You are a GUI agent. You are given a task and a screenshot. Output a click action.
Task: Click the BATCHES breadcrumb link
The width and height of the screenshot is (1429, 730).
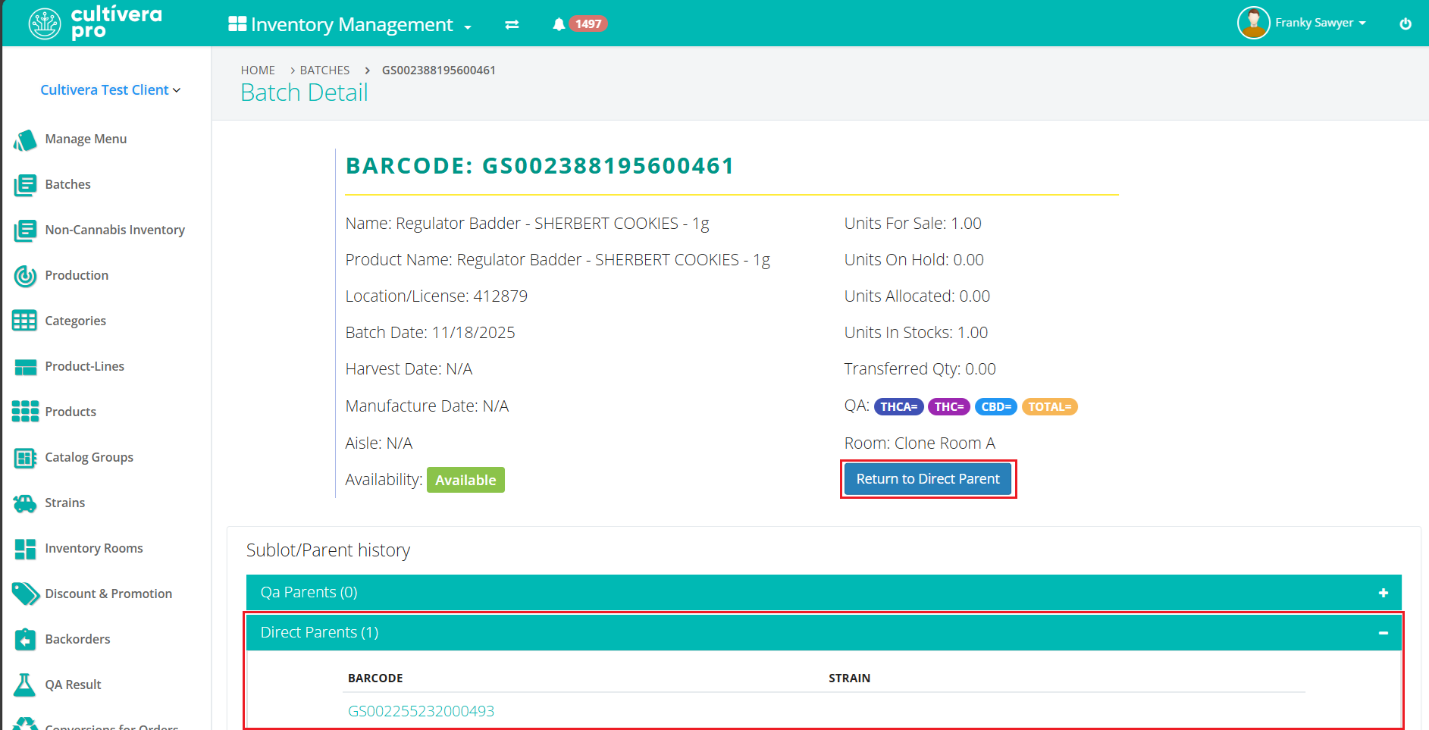tap(324, 70)
